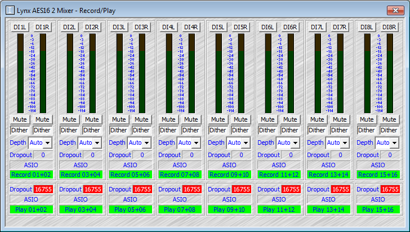
Task: Click the Play 09+10 status label
Action: click(x=229, y=209)
